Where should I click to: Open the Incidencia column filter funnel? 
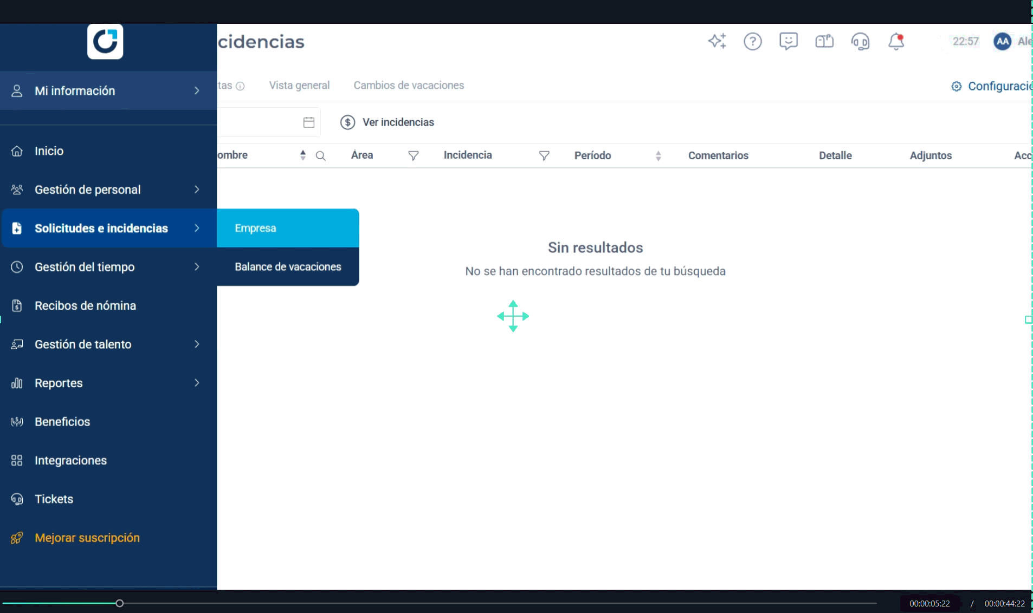(x=544, y=156)
